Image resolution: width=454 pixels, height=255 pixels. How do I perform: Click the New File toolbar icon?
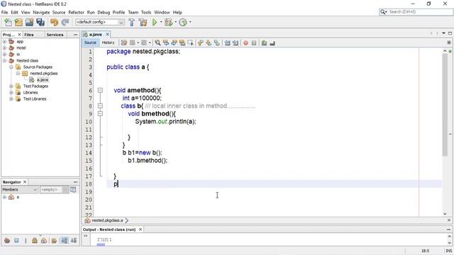click(x=8, y=22)
